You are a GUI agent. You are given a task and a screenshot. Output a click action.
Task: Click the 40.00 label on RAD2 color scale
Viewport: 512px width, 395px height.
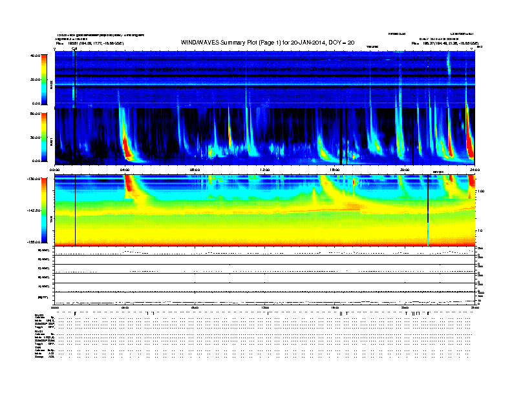(x=35, y=56)
